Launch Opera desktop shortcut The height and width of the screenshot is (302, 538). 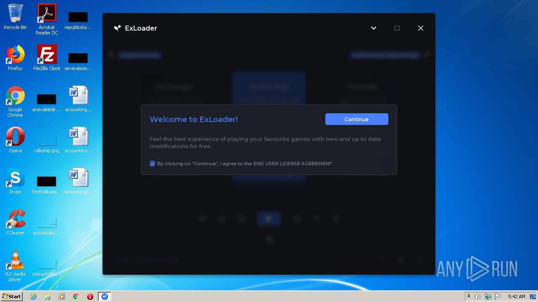tap(15, 140)
